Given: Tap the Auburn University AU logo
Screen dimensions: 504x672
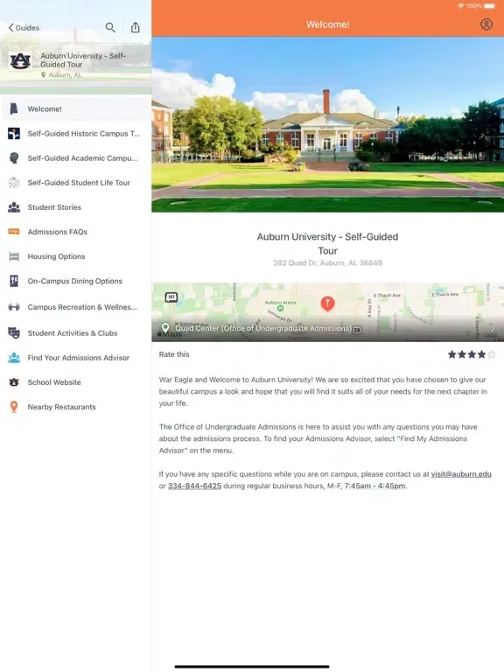Looking at the screenshot, I should (x=20, y=61).
